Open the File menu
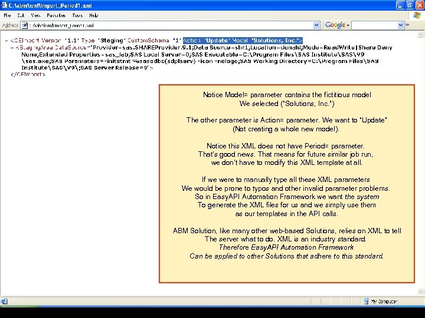The image size is (425, 318). (x=7, y=15)
